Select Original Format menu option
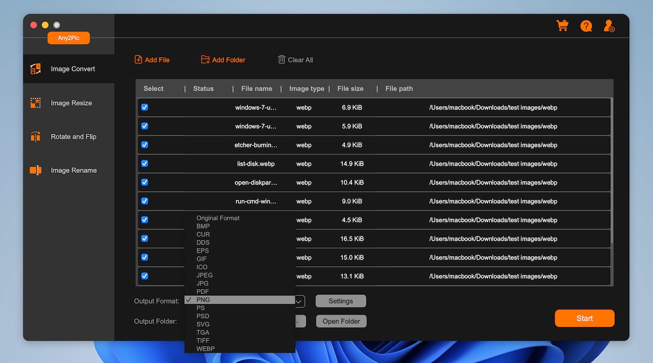 coord(218,218)
